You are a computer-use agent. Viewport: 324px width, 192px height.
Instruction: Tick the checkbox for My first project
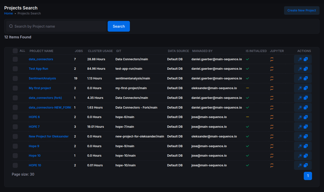15,88
